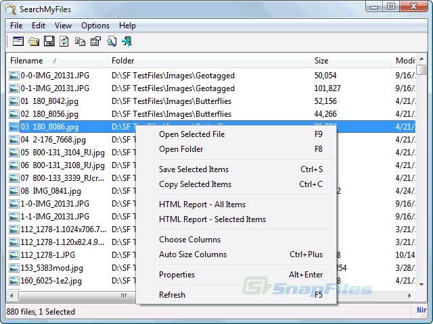Viewport: 433px width, 324px height.
Task: Click the vertical scrollbar down arrow
Action: pos(421,285)
